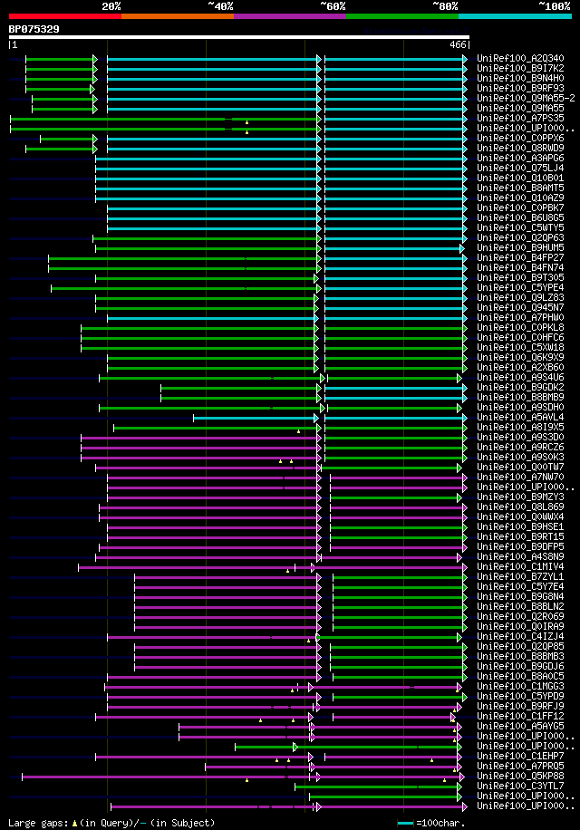View hit UniRef100_C1MIV4
580x830 pixels.
[520, 567]
